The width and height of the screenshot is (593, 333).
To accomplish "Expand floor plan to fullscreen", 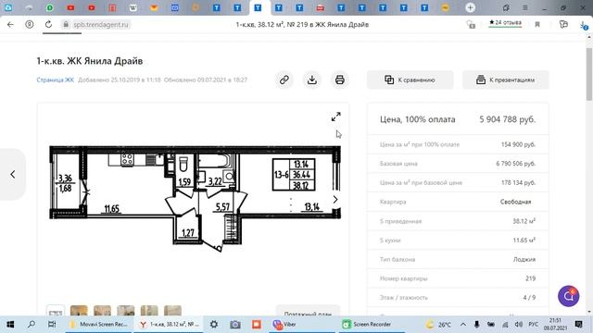I will point(335,117).
